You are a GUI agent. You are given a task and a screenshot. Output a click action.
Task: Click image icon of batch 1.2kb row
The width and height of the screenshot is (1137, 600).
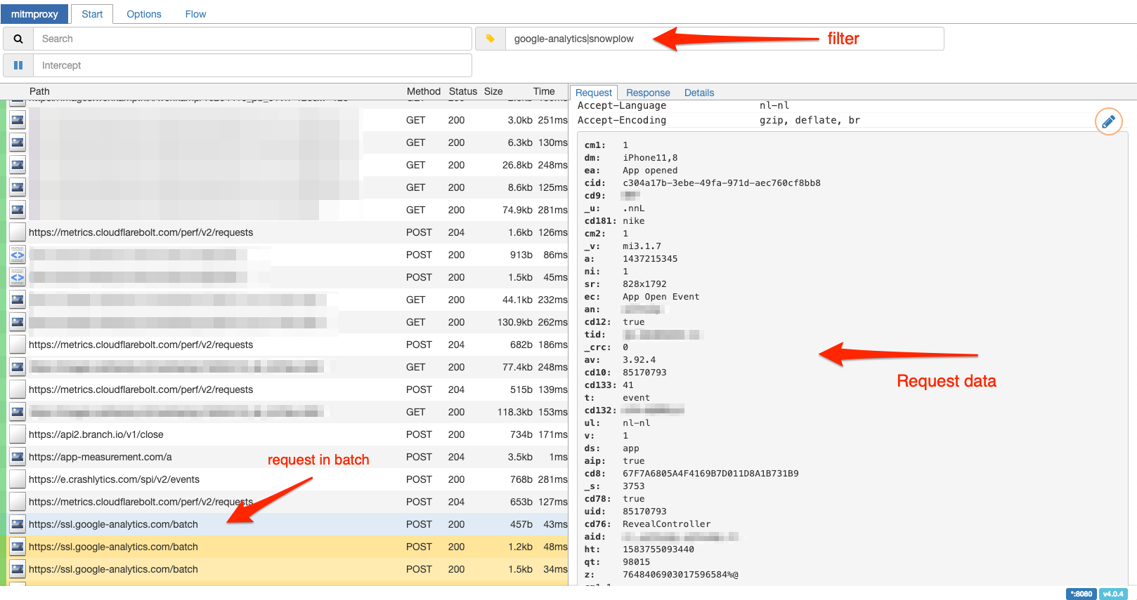(x=18, y=547)
